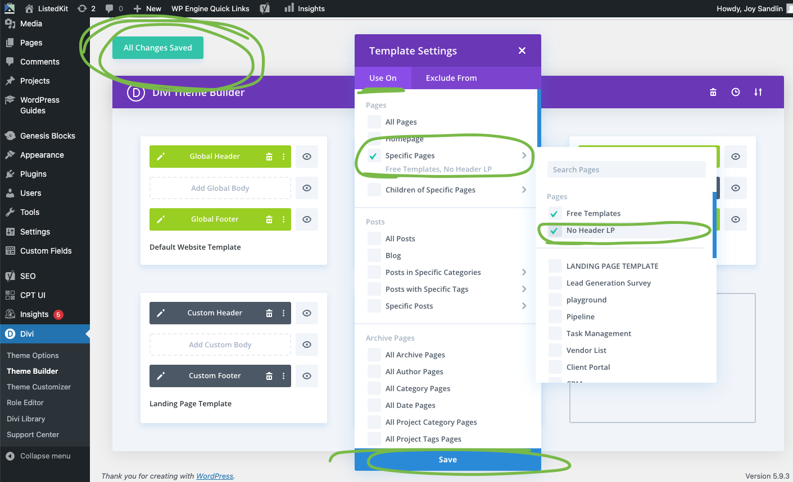Open Role Editor submenu item

coord(25,402)
